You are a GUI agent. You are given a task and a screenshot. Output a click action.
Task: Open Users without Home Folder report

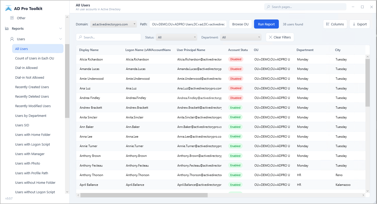click(35, 182)
